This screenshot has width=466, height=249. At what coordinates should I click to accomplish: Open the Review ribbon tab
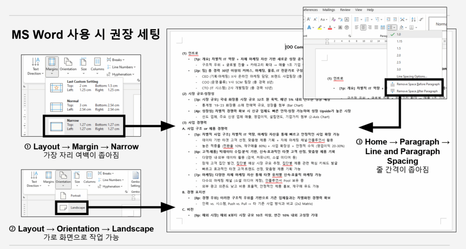(x=345, y=10)
